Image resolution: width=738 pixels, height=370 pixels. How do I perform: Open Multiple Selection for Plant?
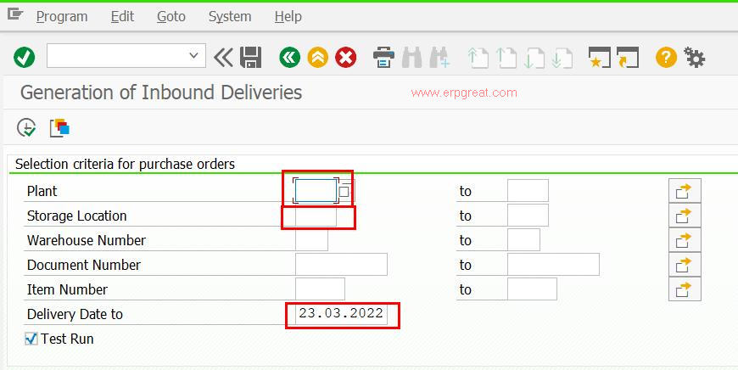click(x=685, y=191)
